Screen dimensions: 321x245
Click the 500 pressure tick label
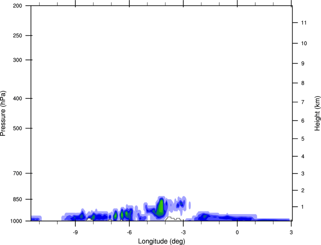(17, 128)
